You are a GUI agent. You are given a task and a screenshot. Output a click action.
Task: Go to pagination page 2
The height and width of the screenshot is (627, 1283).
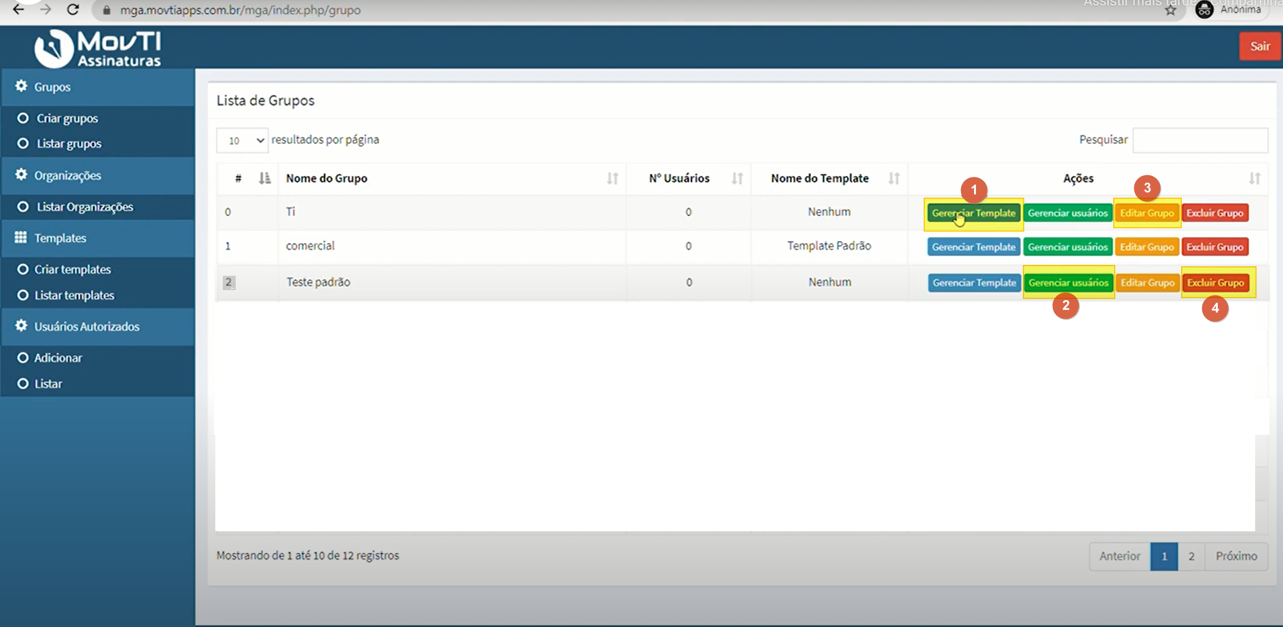pos(1191,556)
